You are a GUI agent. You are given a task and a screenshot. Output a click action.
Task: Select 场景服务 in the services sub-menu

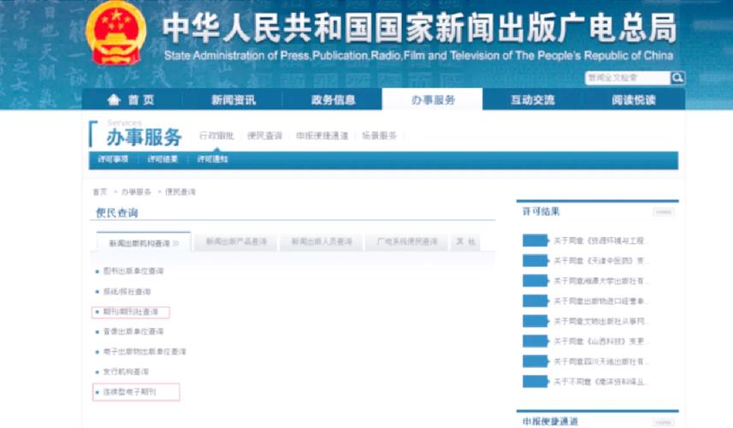tap(379, 135)
